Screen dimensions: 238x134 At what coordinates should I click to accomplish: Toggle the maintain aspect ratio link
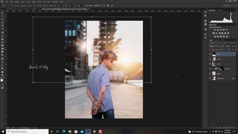pyautogui.click(x=44, y=6)
